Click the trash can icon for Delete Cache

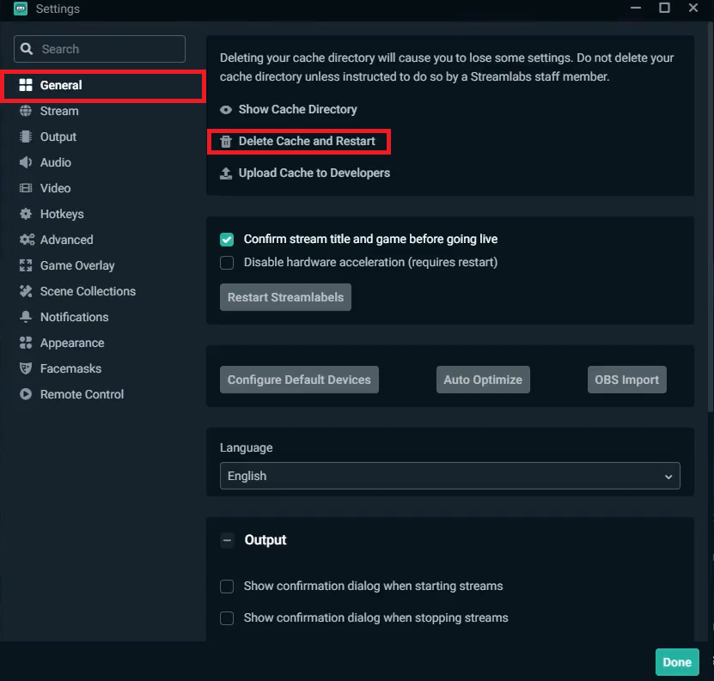point(226,142)
